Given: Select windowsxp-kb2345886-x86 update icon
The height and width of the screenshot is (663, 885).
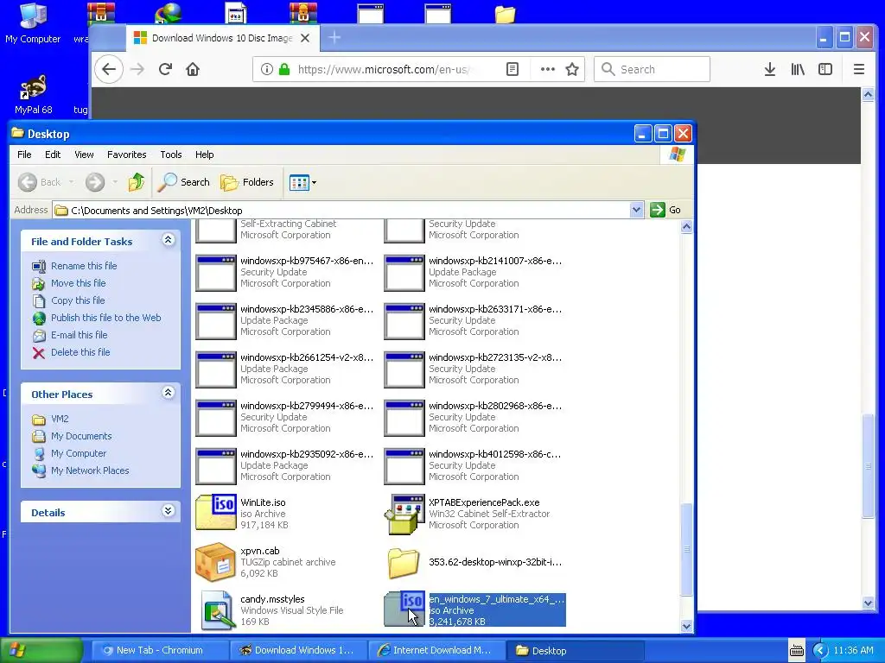Looking at the screenshot, I should click(215, 321).
